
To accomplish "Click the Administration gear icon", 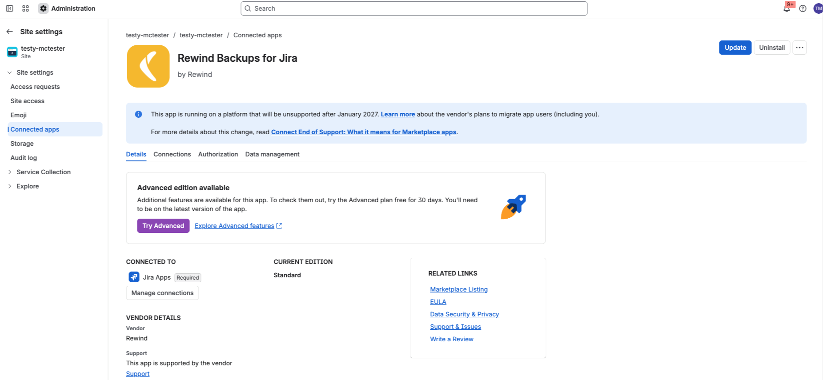I will 43,8.
